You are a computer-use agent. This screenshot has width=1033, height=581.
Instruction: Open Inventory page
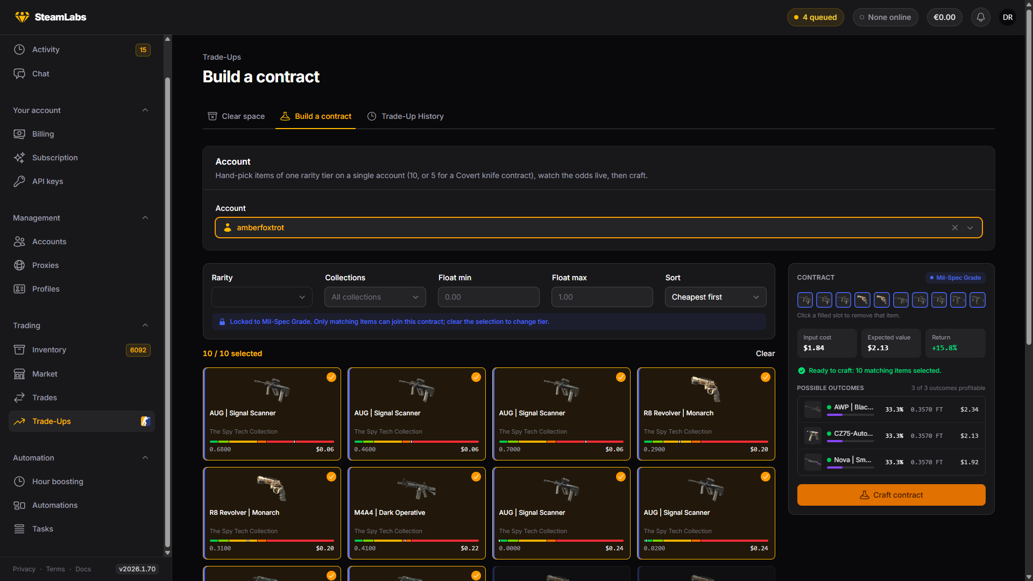(82, 350)
